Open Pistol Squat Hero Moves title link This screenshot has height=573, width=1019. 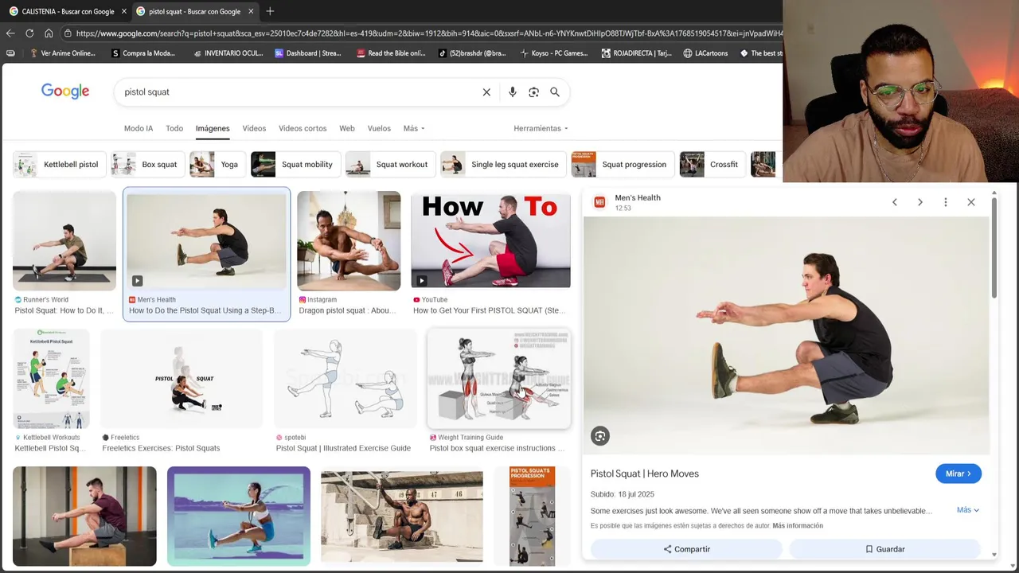(645, 474)
